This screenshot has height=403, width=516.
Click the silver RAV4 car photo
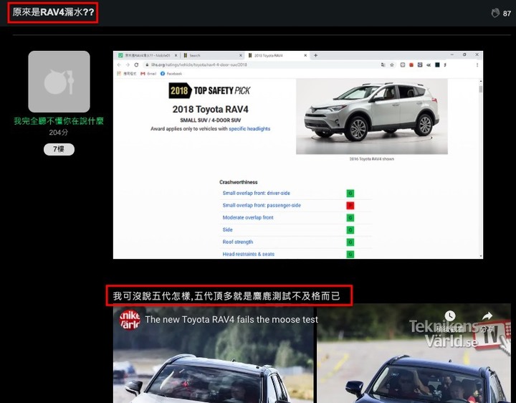coord(372,116)
